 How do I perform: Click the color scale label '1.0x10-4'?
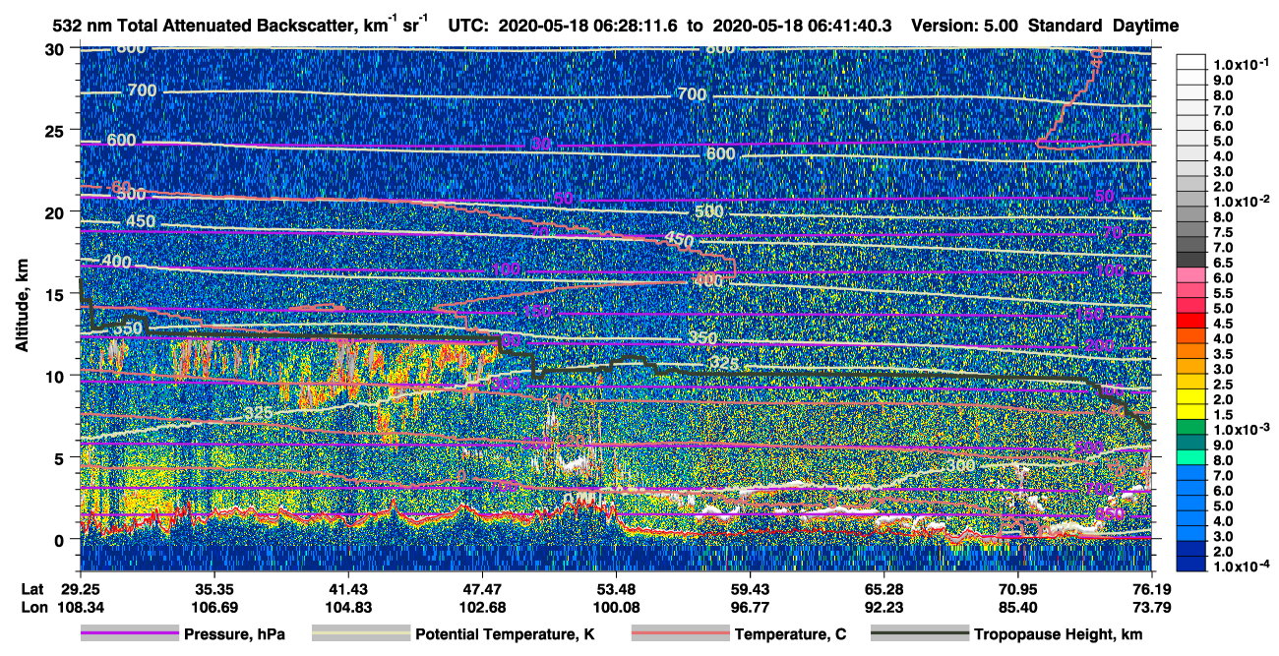pos(1243,567)
